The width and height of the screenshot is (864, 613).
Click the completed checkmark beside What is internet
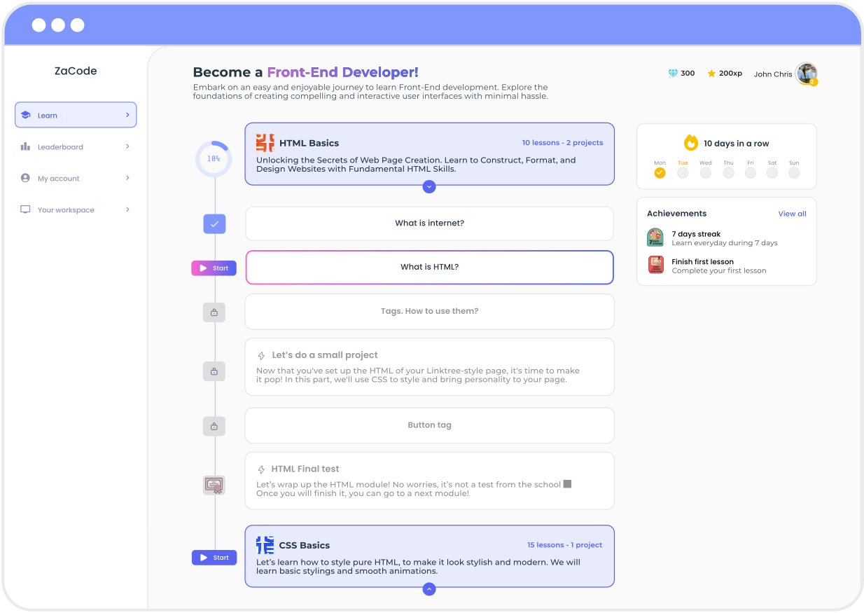(x=214, y=223)
